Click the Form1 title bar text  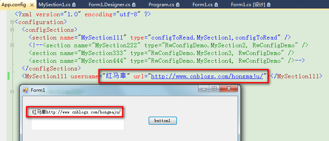coord(38,90)
